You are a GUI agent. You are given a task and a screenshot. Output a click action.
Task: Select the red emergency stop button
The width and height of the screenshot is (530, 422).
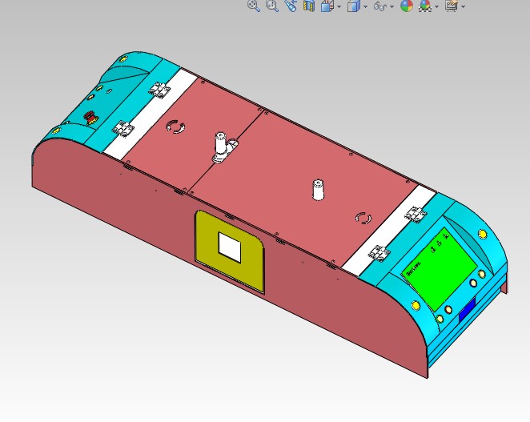tap(90, 118)
